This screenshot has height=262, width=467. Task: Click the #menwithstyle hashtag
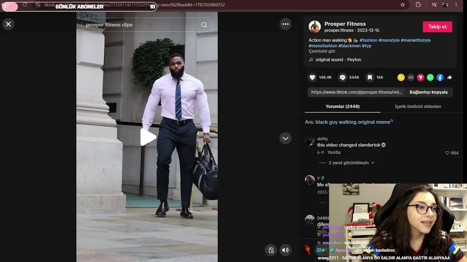416,40
